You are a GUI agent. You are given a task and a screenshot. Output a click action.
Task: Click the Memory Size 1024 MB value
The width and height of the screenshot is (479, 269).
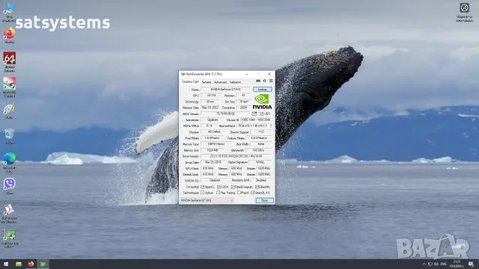(x=212, y=150)
